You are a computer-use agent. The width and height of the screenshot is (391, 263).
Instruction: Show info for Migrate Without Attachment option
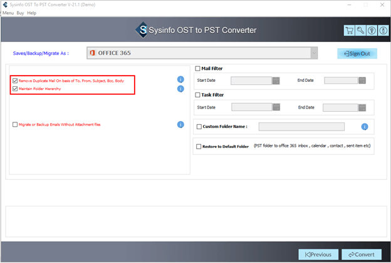click(180, 124)
